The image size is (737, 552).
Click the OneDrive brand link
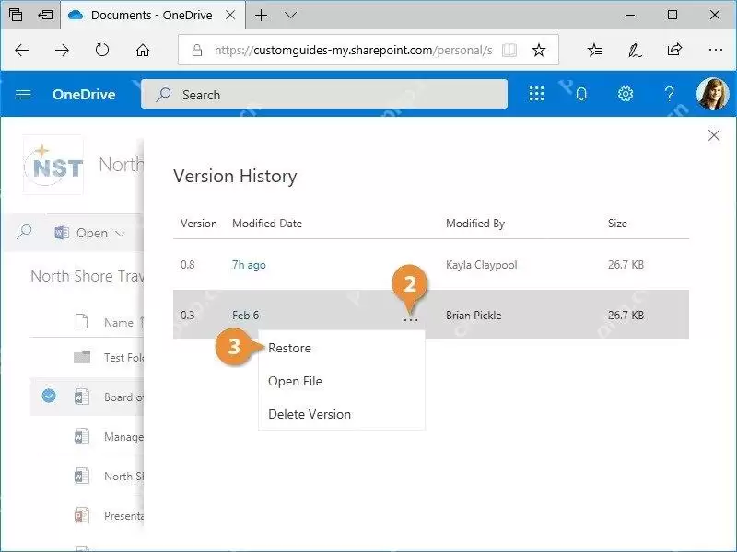click(84, 95)
